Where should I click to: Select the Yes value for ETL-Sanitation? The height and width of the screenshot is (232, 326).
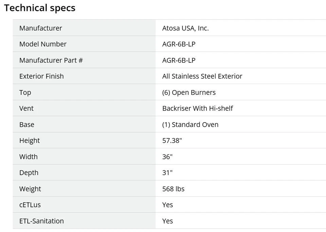tap(167, 221)
